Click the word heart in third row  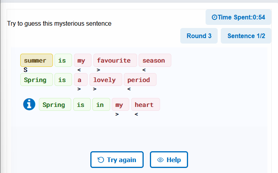click(x=146, y=105)
